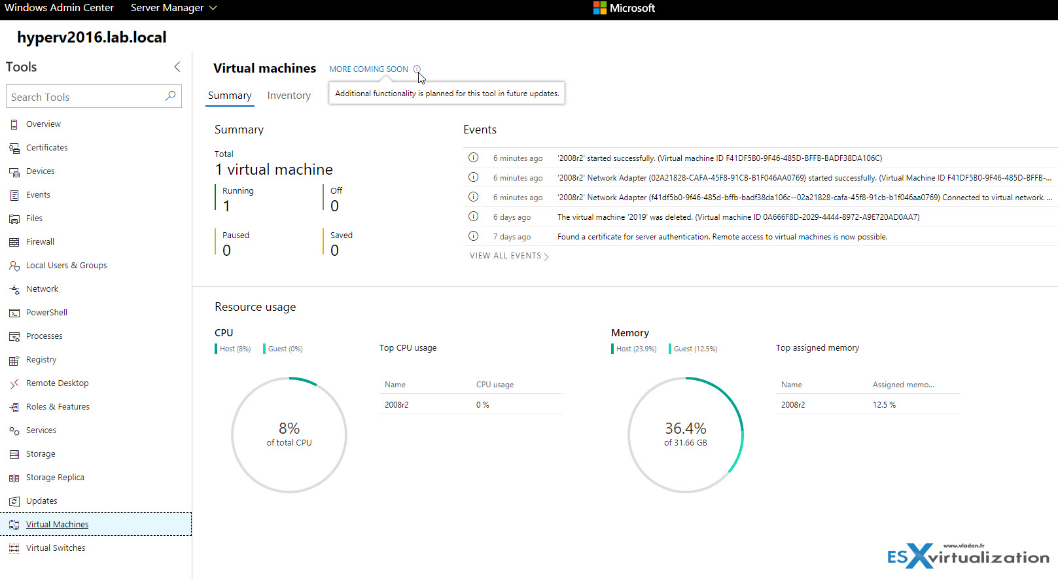The image size is (1058, 579).
Task: Click the Assigned memory column header
Action: [904, 385]
